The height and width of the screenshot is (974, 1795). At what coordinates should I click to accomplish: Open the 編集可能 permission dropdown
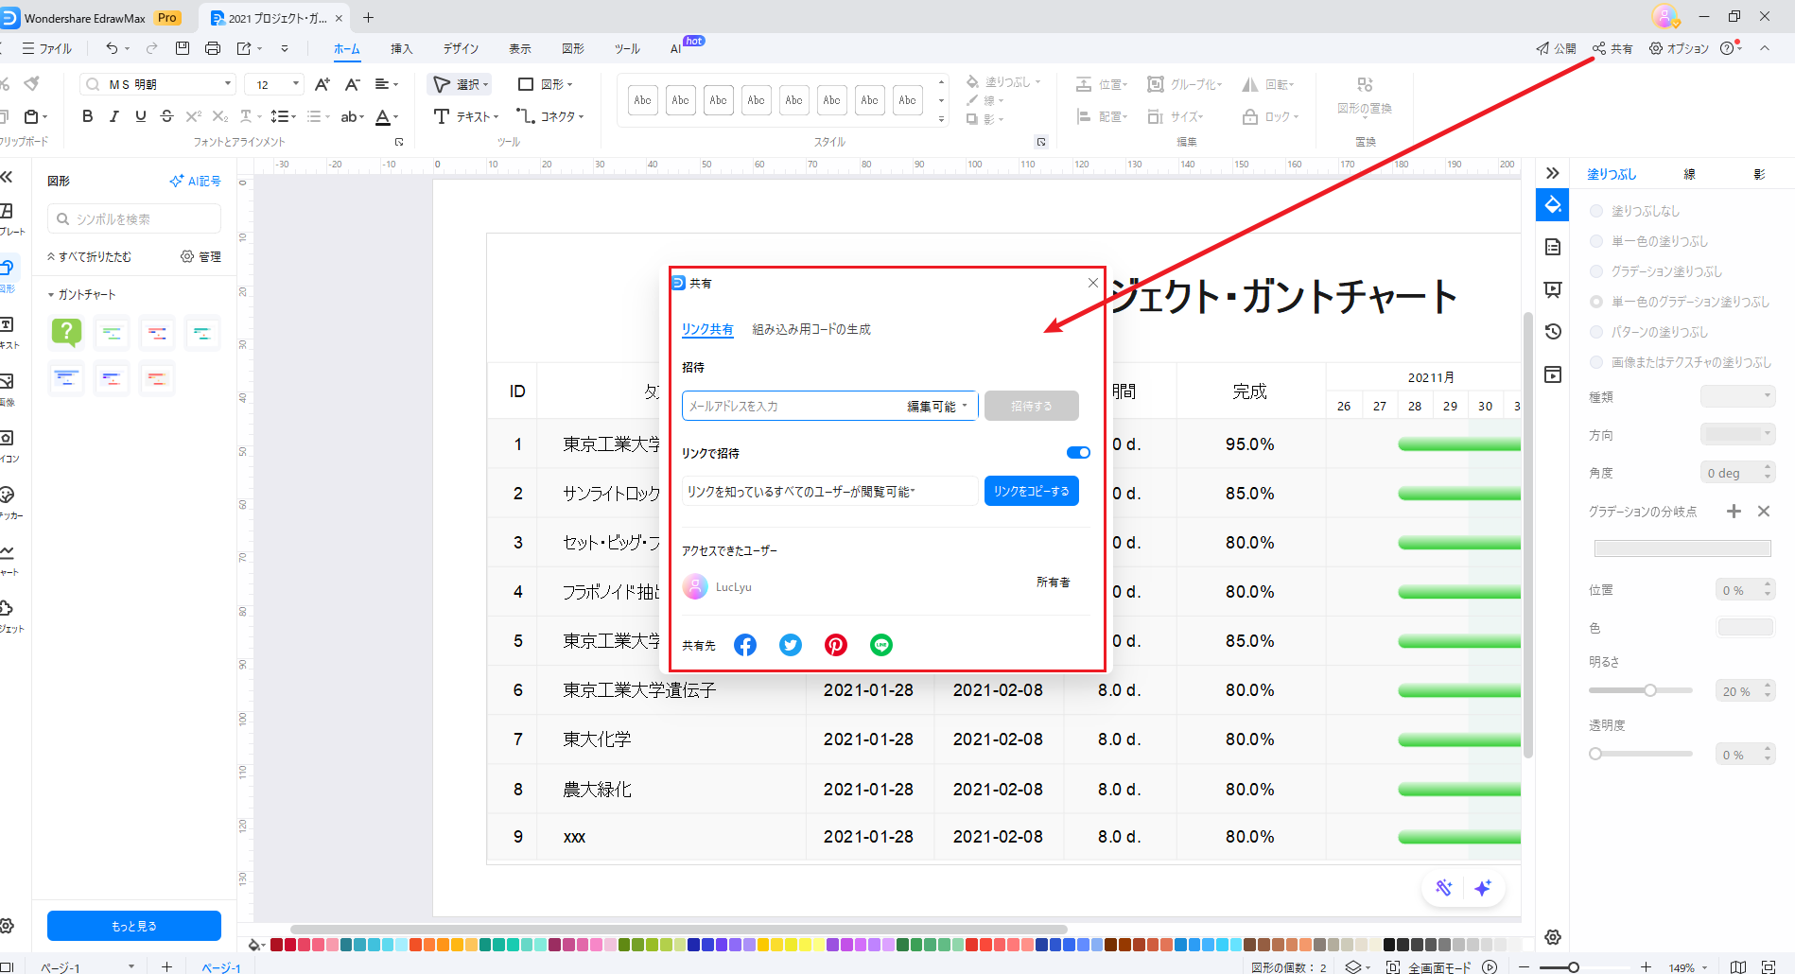(x=937, y=407)
